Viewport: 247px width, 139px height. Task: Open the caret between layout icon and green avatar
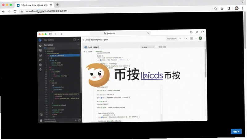click(196, 38)
